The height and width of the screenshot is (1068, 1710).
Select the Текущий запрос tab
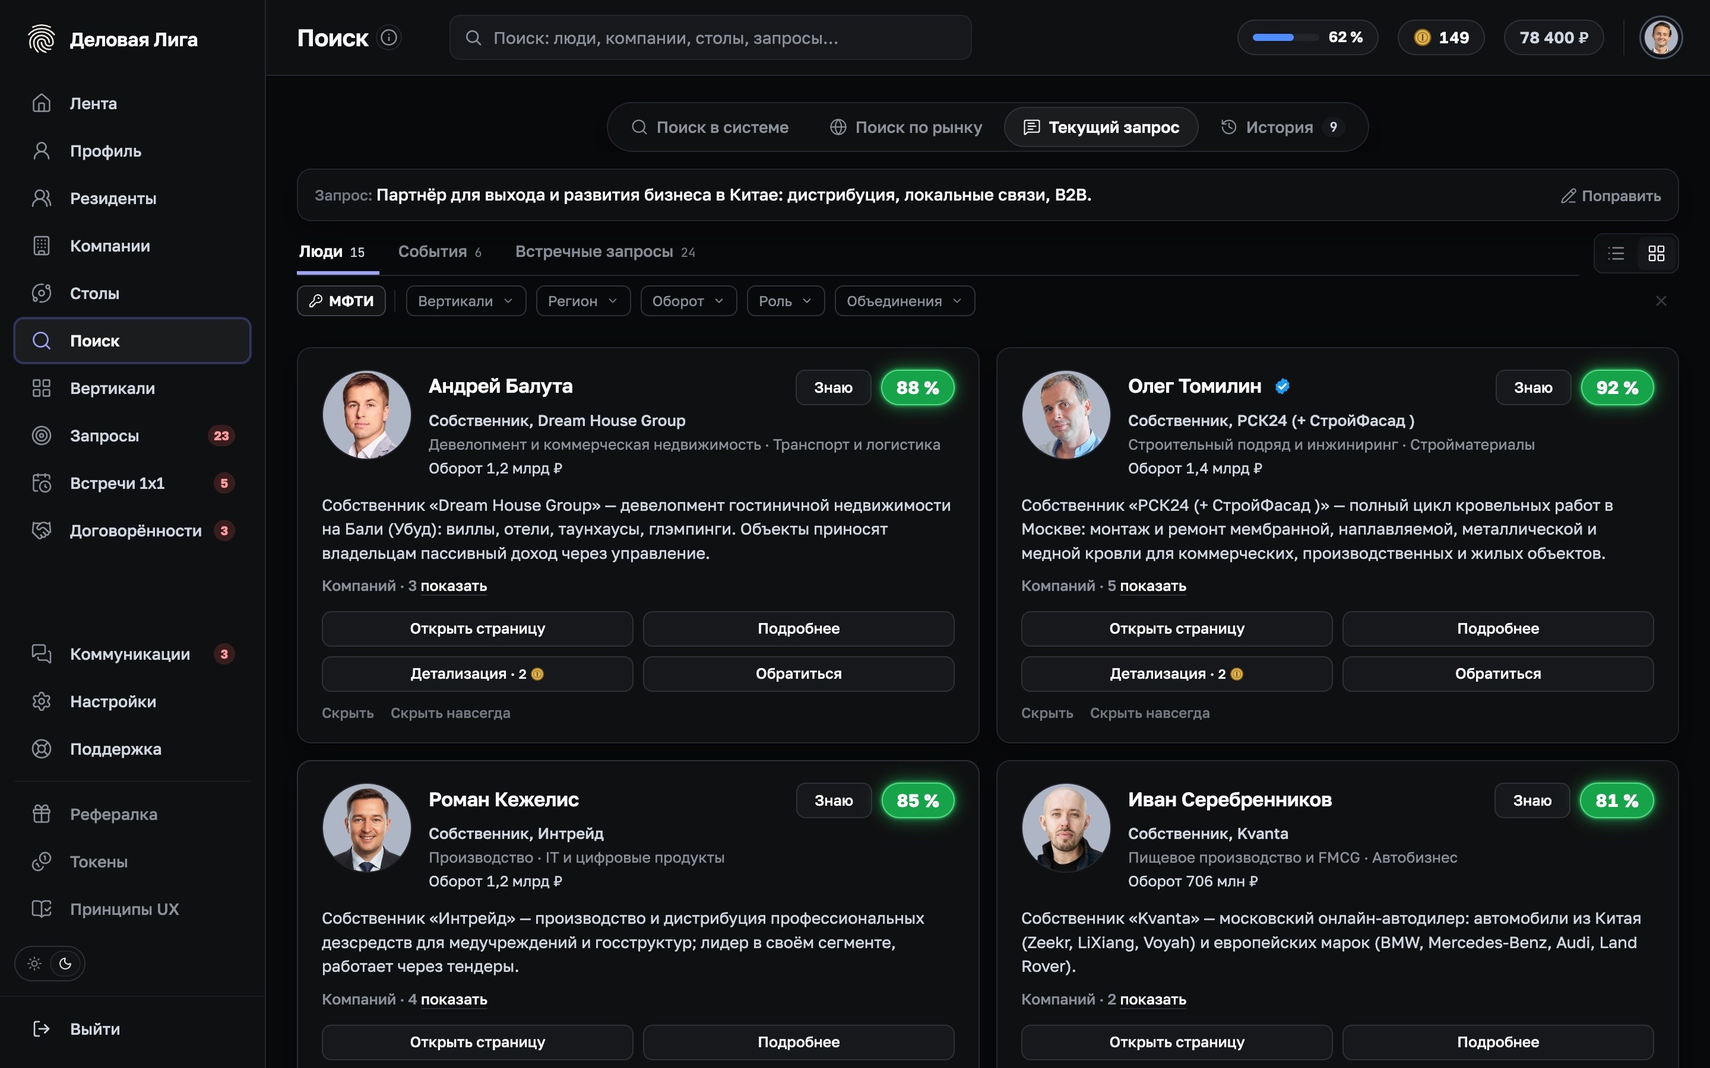1101,127
